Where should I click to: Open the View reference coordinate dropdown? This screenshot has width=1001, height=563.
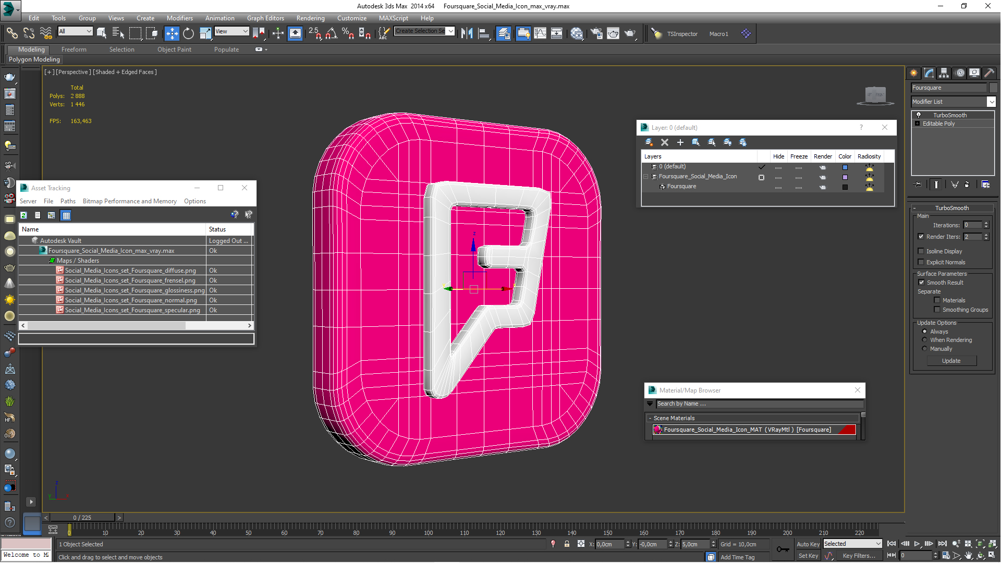click(245, 31)
